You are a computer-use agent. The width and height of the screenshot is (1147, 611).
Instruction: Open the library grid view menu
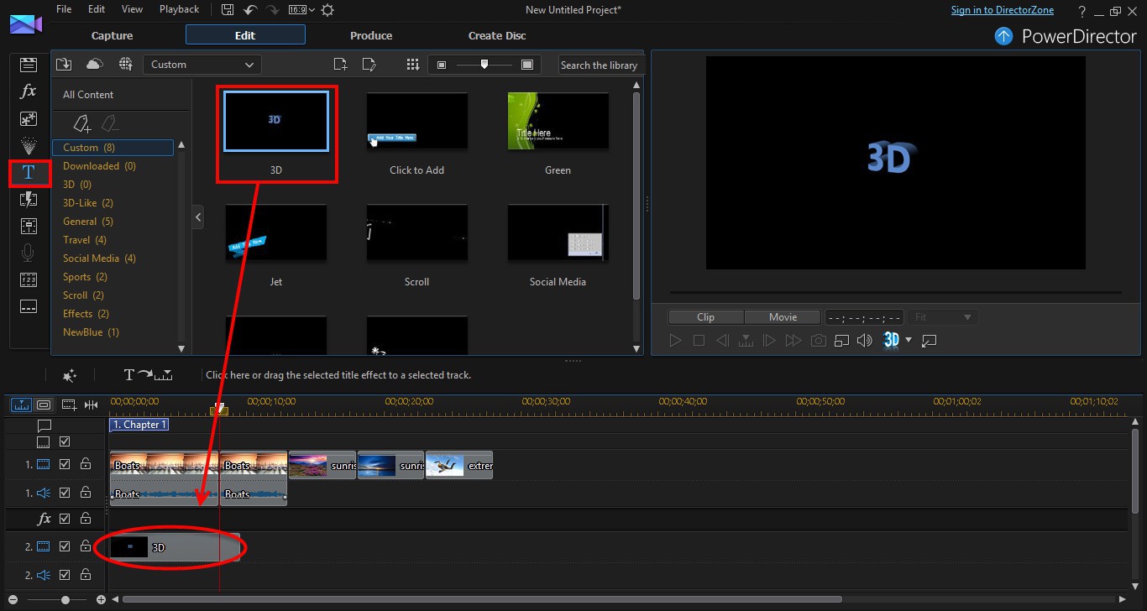tap(412, 65)
